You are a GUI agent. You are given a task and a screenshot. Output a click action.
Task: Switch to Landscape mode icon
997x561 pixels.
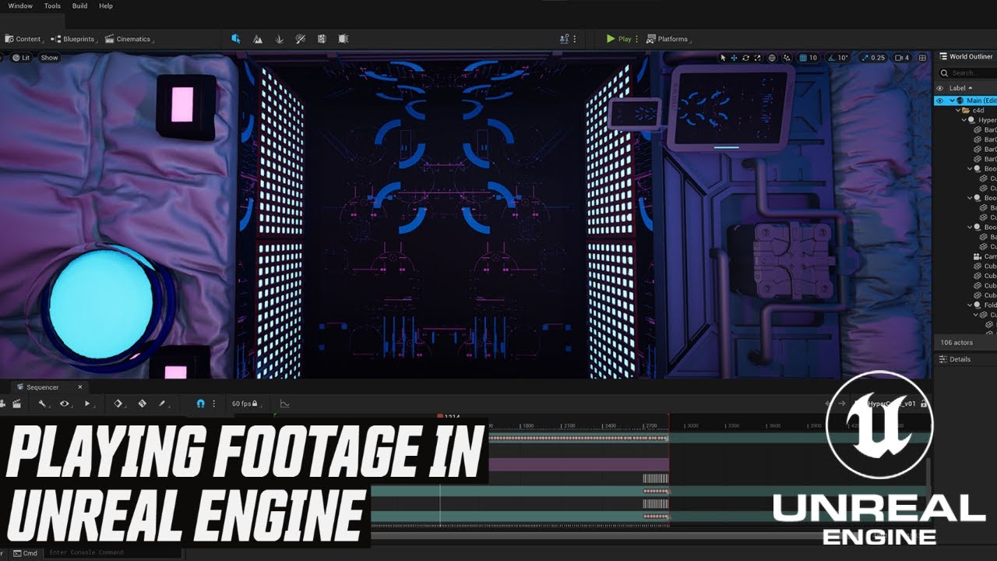[x=258, y=39]
